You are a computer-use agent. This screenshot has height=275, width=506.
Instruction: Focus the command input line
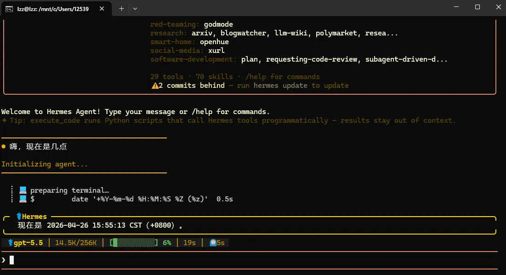click(x=249, y=260)
